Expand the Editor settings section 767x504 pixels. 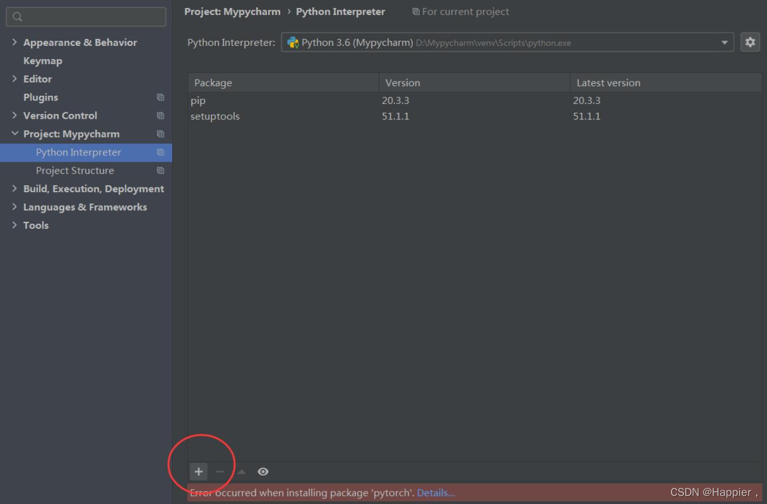pyautogui.click(x=14, y=79)
